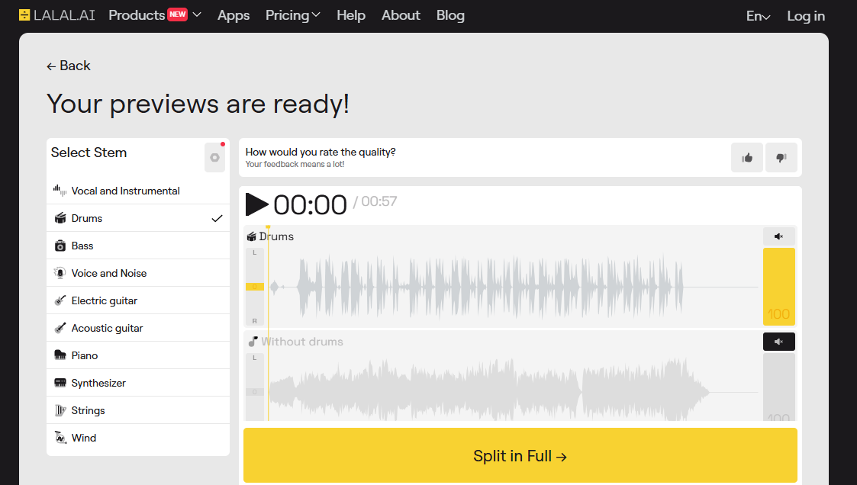This screenshot has width=857, height=485.
Task: Open the En language selector
Action: 758,16
